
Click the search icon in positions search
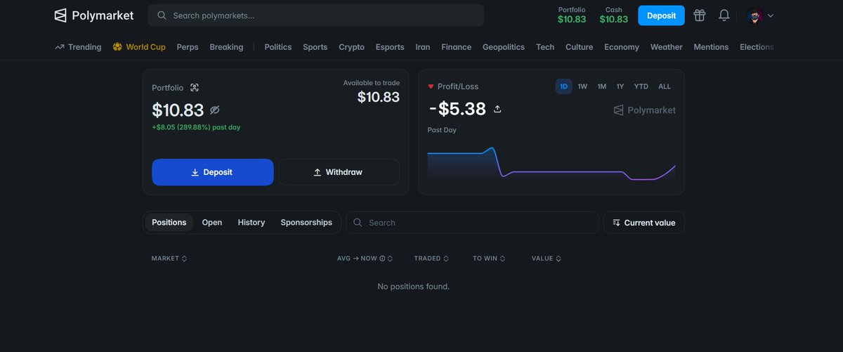click(x=358, y=223)
